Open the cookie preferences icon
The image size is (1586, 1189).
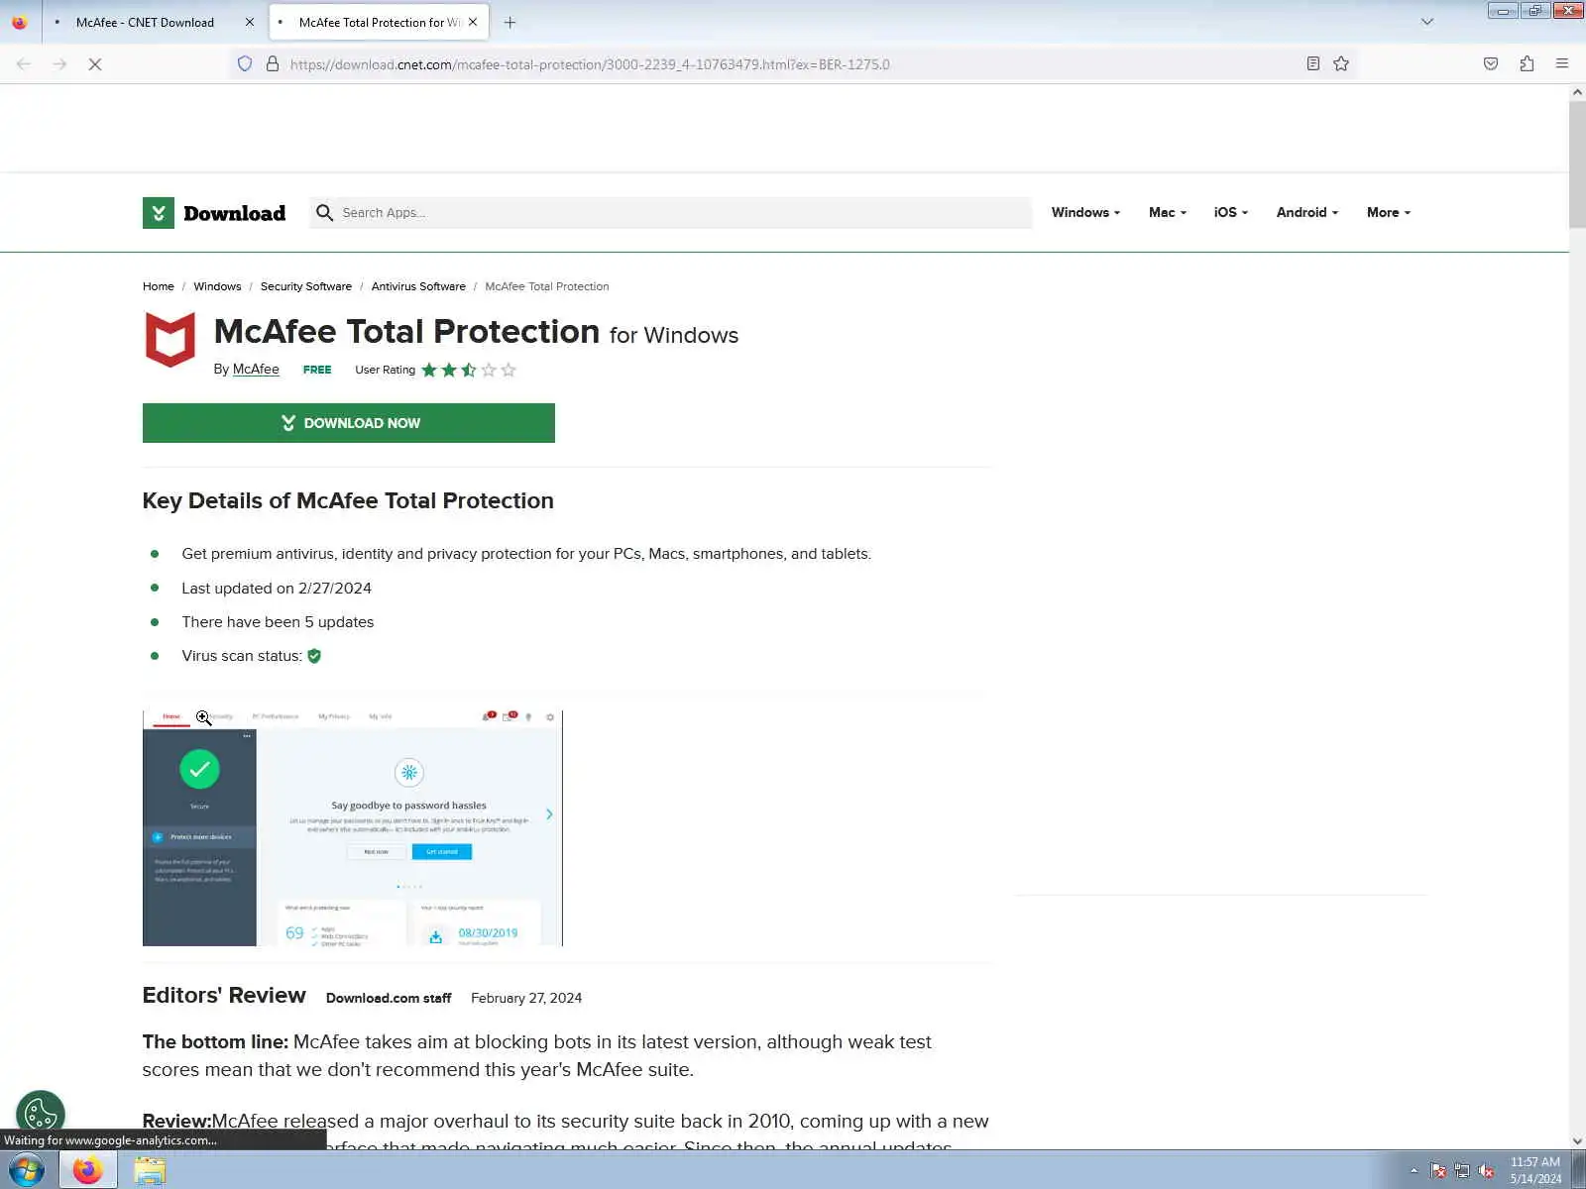pyautogui.click(x=41, y=1114)
